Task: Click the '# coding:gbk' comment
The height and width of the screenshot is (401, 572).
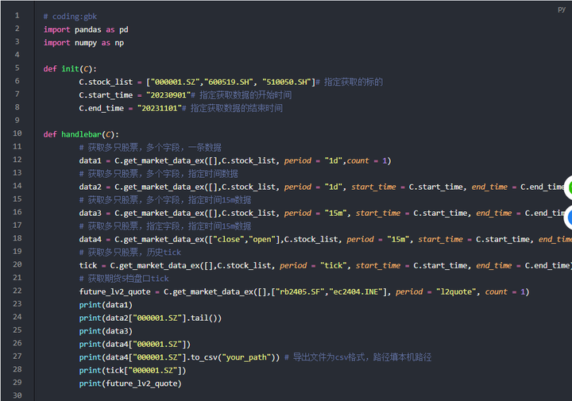Action: click(70, 16)
